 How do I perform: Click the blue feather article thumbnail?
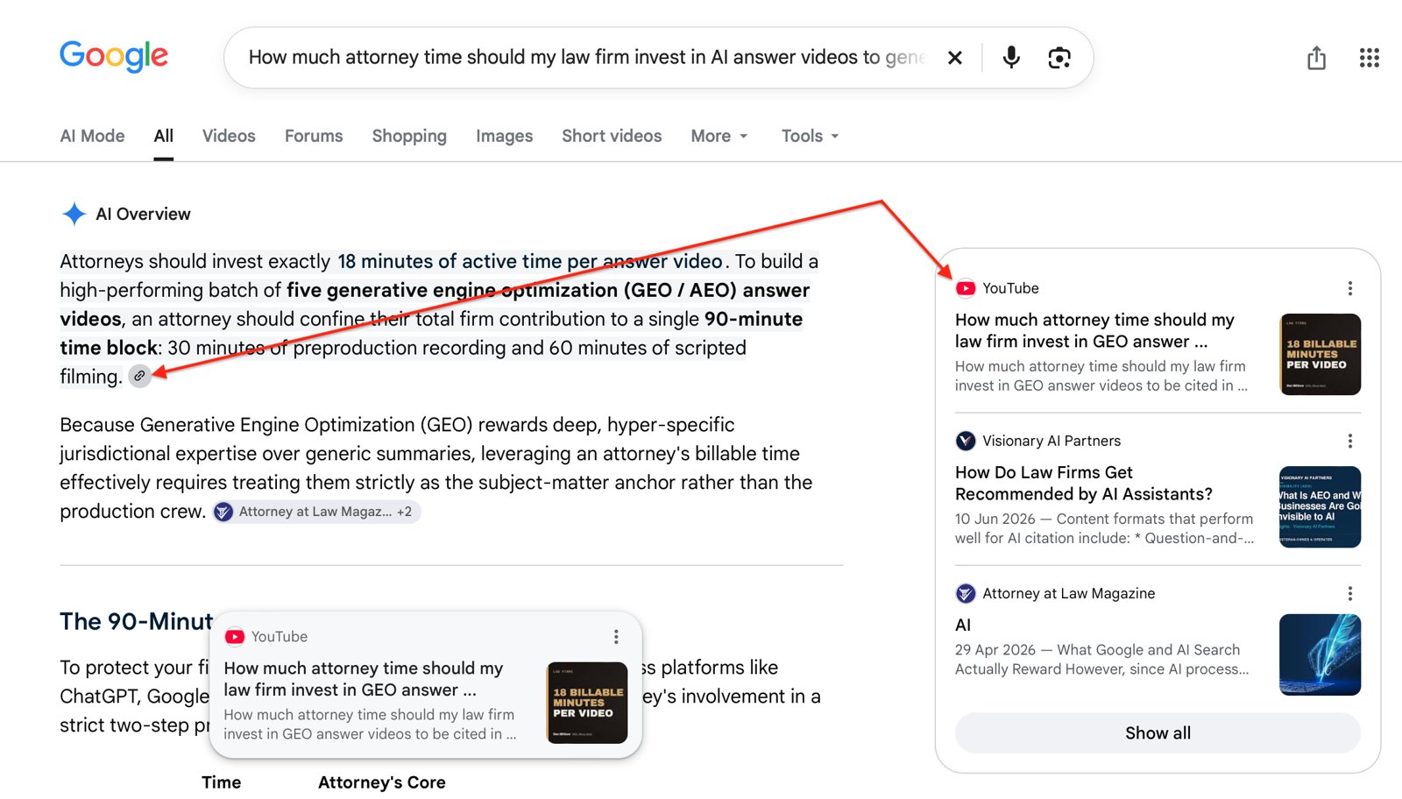point(1320,654)
